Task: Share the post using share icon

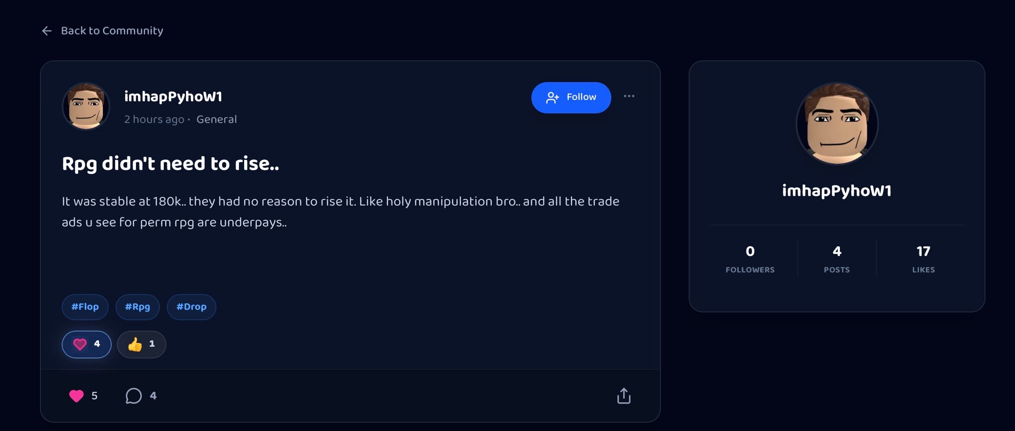Action: click(x=624, y=396)
